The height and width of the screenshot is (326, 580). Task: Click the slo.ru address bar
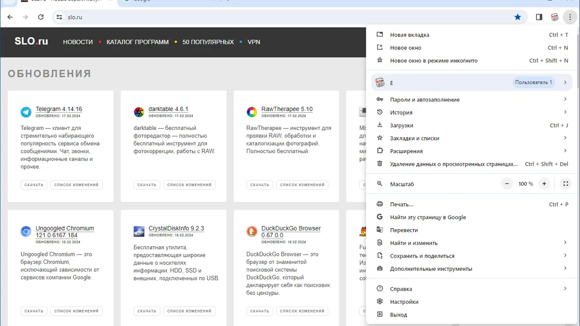(x=272, y=17)
